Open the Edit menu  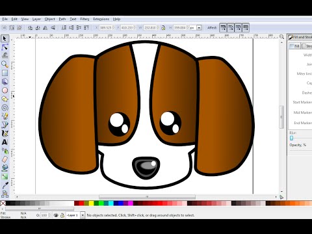tap(14, 19)
